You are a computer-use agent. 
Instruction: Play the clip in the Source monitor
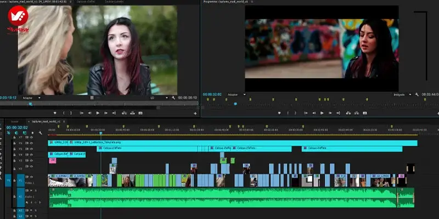point(98,113)
